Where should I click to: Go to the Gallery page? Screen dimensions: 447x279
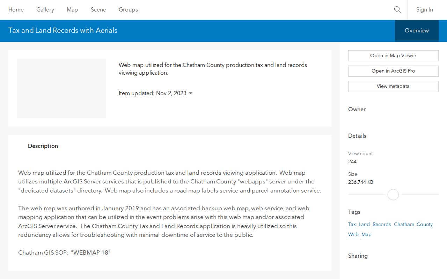click(x=45, y=10)
